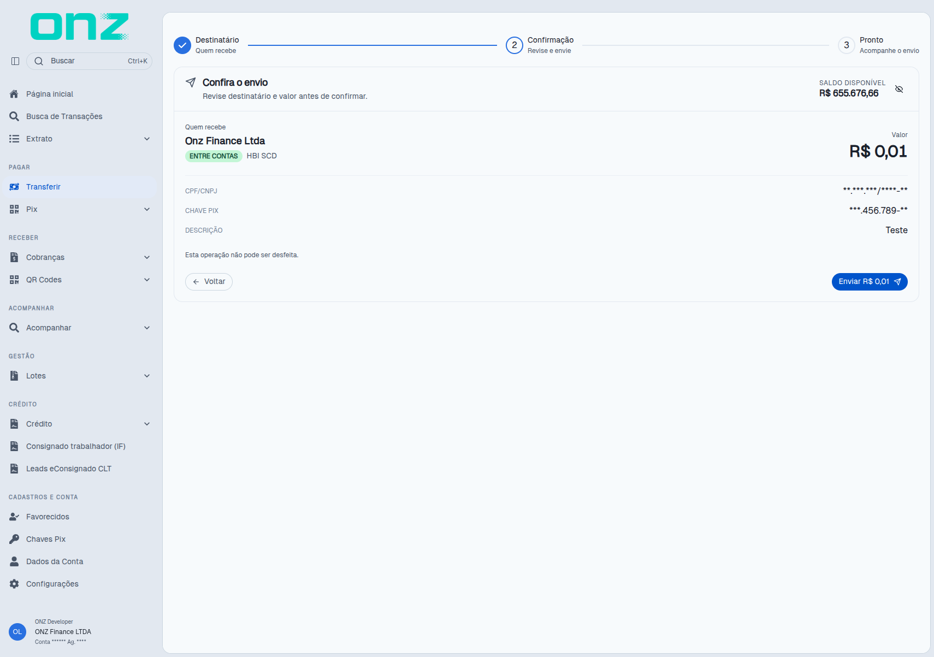Screen dimensions: 934x657
Task: Open Leads eConsignado CLT page
Action: click(x=80, y=469)
